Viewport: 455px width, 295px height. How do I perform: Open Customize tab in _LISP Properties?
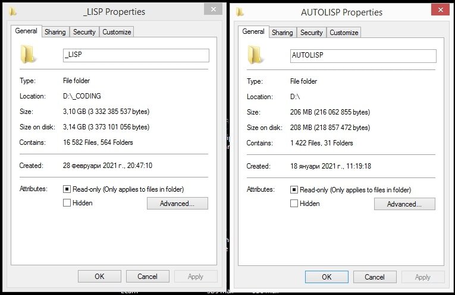(x=117, y=32)
